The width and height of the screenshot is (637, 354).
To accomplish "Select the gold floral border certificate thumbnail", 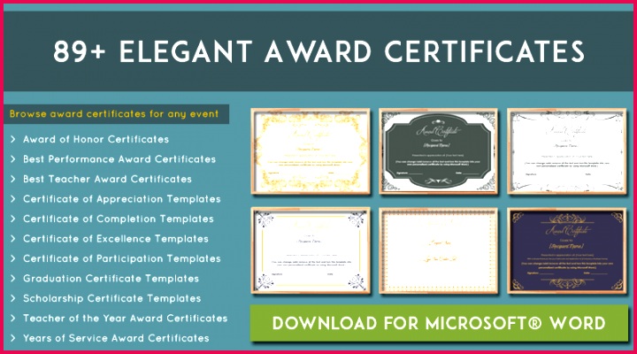I will pyautogui.click(x=311, y=151).
